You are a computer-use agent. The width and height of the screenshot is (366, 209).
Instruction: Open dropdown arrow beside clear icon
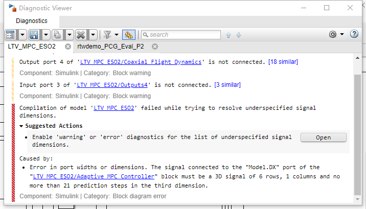(x=93, y=35)
